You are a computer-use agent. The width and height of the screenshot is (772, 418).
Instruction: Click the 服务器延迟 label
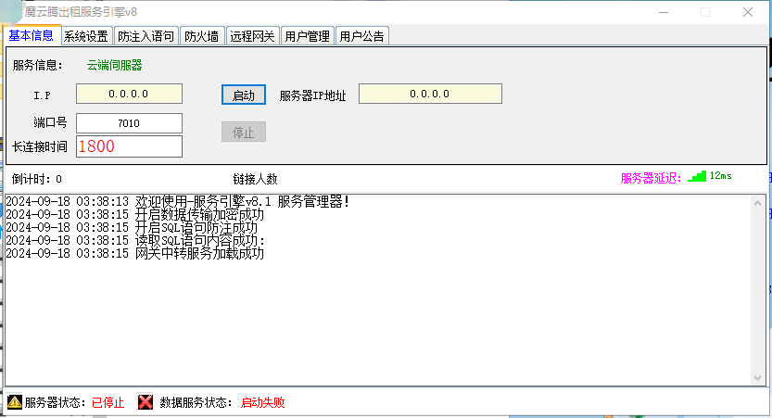651,178
